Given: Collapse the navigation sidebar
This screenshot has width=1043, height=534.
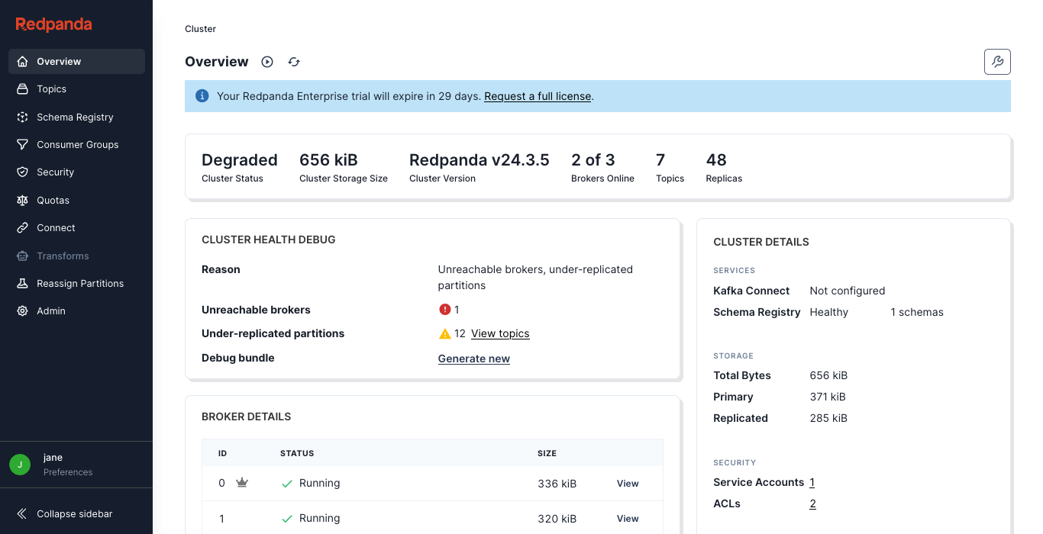Looking at the screenshot, I should [68, 513].
